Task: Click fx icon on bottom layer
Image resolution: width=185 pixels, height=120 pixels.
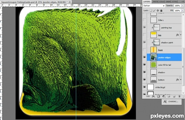Action: 177,80
